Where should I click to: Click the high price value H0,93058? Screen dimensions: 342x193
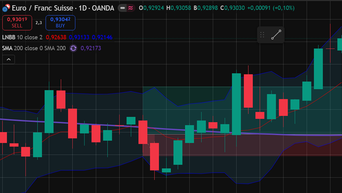click(178, 8)
